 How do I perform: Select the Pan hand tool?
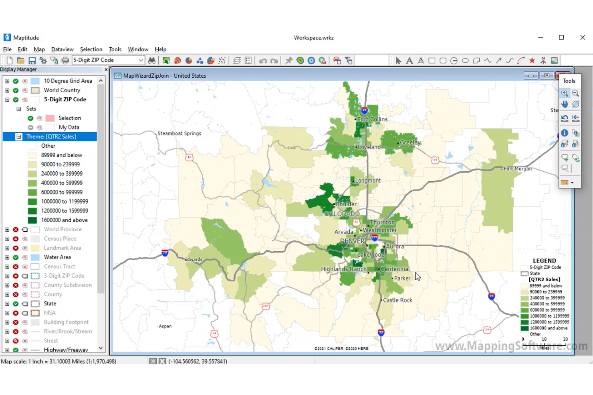(x=565, y=104)
